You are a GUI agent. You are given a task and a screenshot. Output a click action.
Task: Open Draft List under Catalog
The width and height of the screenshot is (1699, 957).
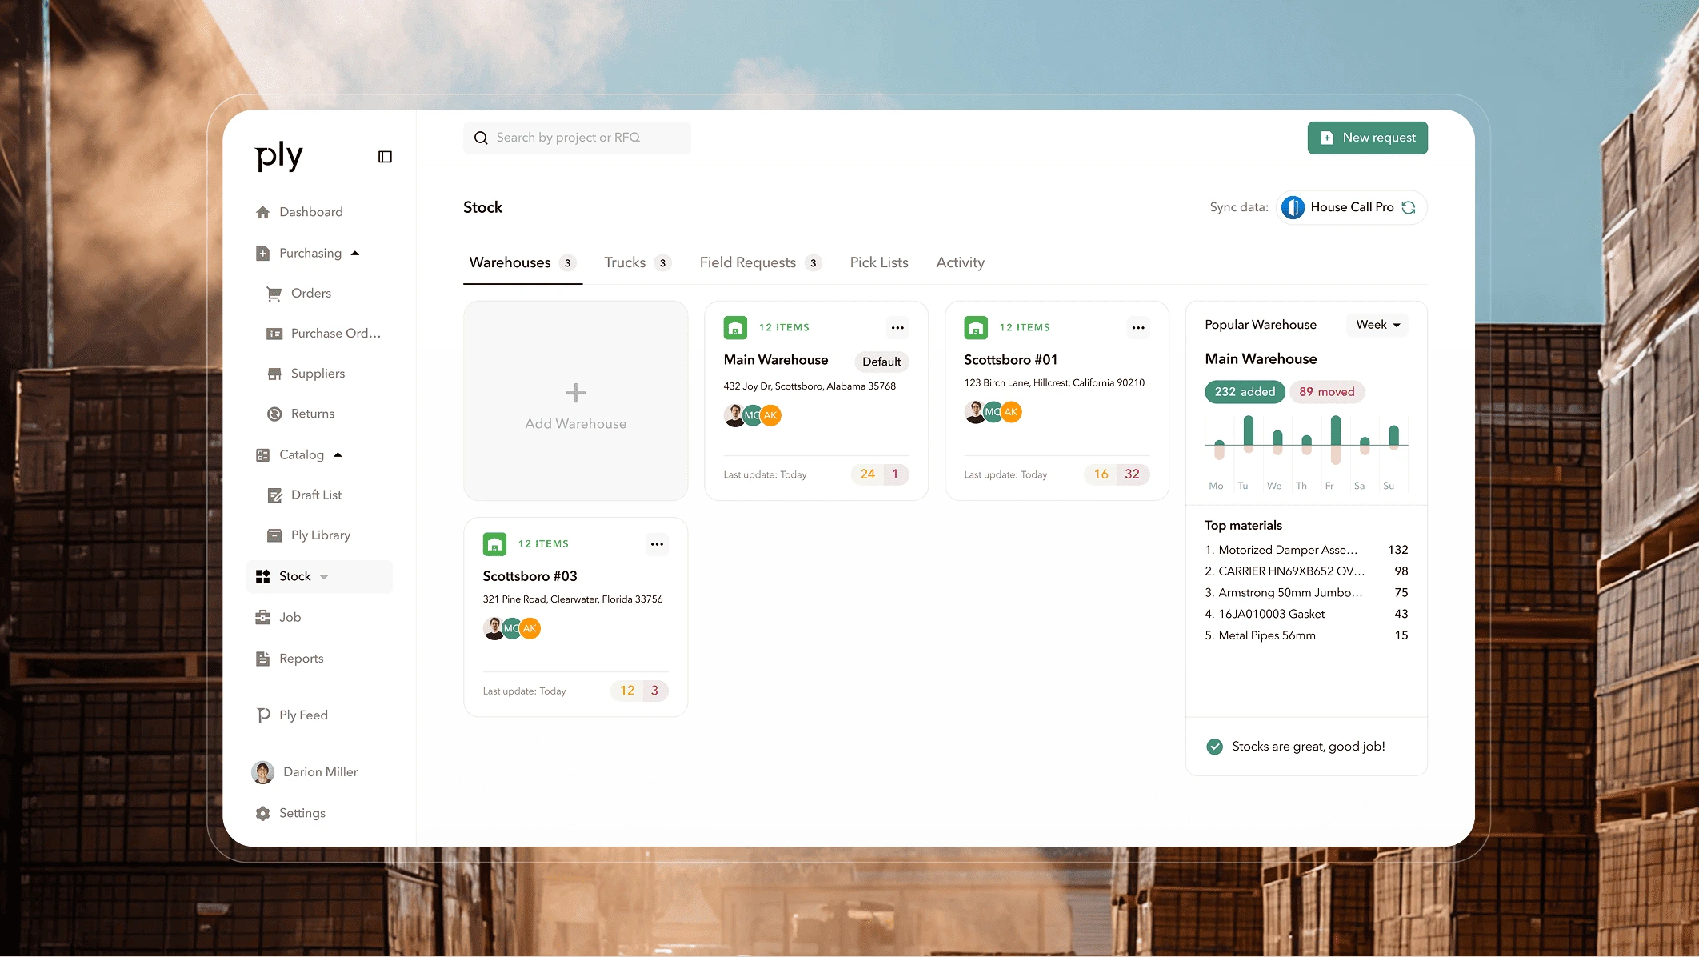point(304,495)
